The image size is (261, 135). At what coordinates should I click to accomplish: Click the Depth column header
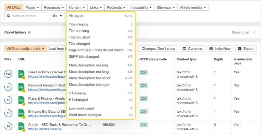(218, 59)
